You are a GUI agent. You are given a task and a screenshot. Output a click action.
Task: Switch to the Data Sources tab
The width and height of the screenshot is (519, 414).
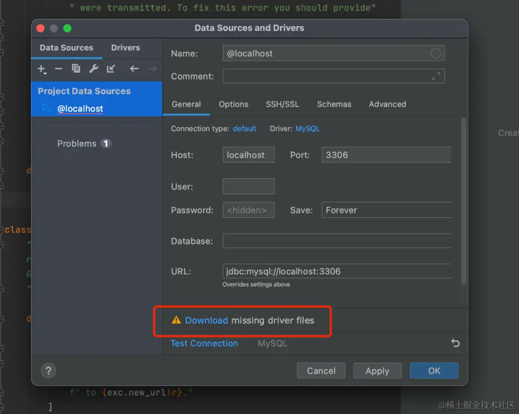pos(66,48)
